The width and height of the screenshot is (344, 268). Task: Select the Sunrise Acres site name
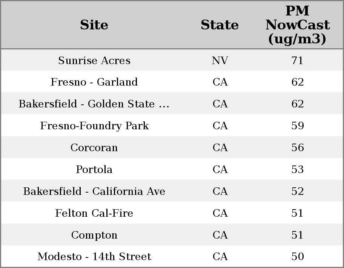(94, 61)
